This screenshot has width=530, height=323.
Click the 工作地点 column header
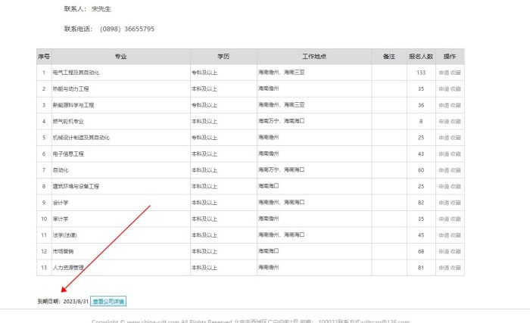tap(313, 57)
